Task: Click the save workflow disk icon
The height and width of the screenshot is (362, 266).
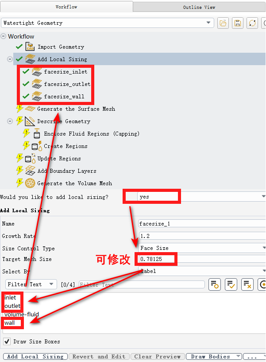Action: (x=237, y=23)
